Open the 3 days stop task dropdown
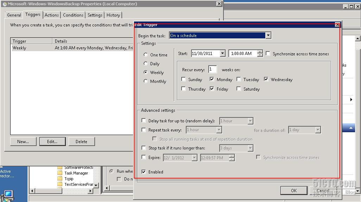Screen dimensions: 361x202 (250, 148)
